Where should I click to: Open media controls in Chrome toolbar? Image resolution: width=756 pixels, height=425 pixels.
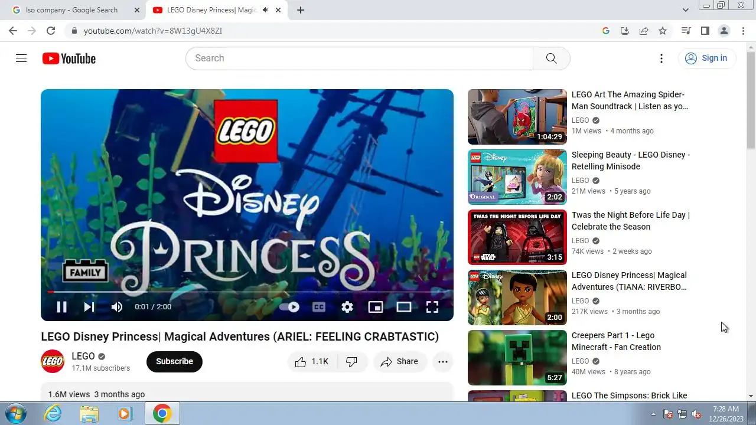[x=686, y=31]
